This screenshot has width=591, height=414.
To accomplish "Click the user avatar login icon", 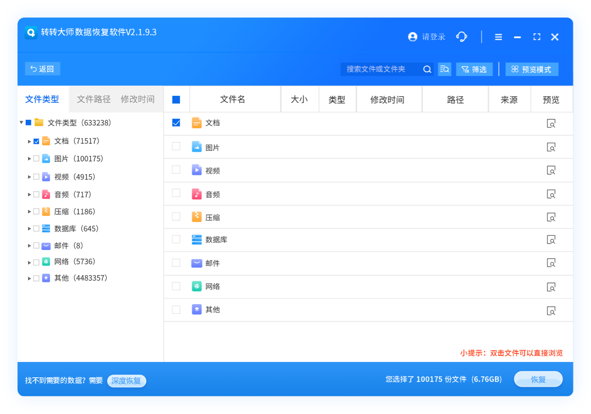I will click(412, 37).
